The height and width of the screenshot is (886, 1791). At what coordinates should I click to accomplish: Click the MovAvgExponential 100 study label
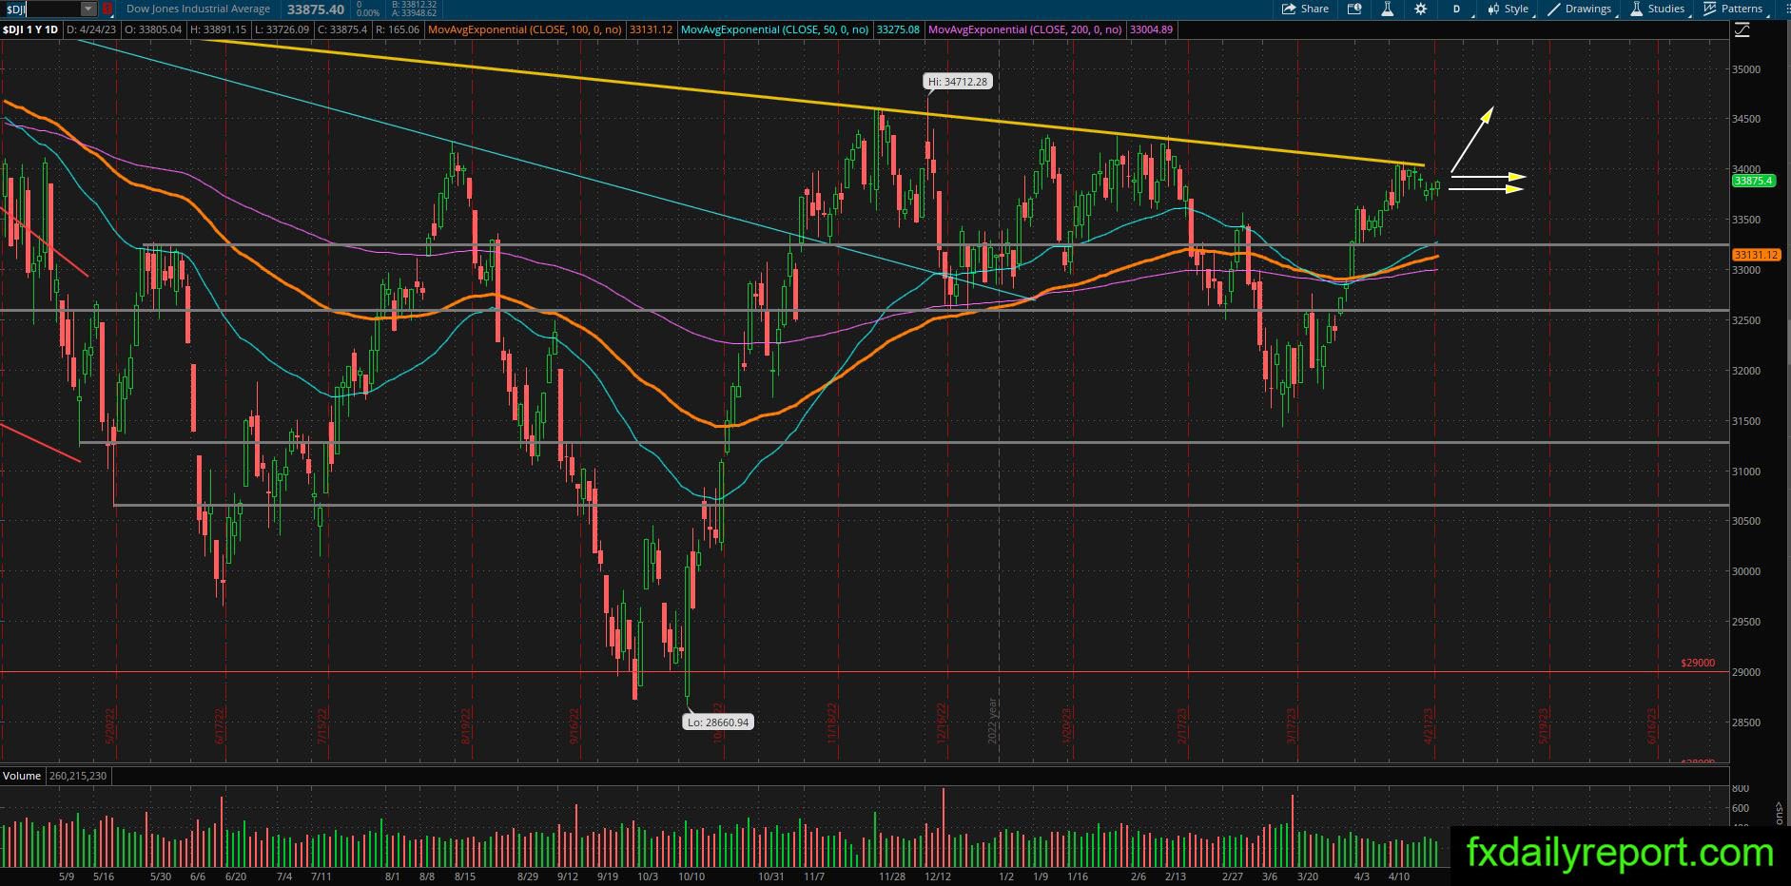pos(525,29)
